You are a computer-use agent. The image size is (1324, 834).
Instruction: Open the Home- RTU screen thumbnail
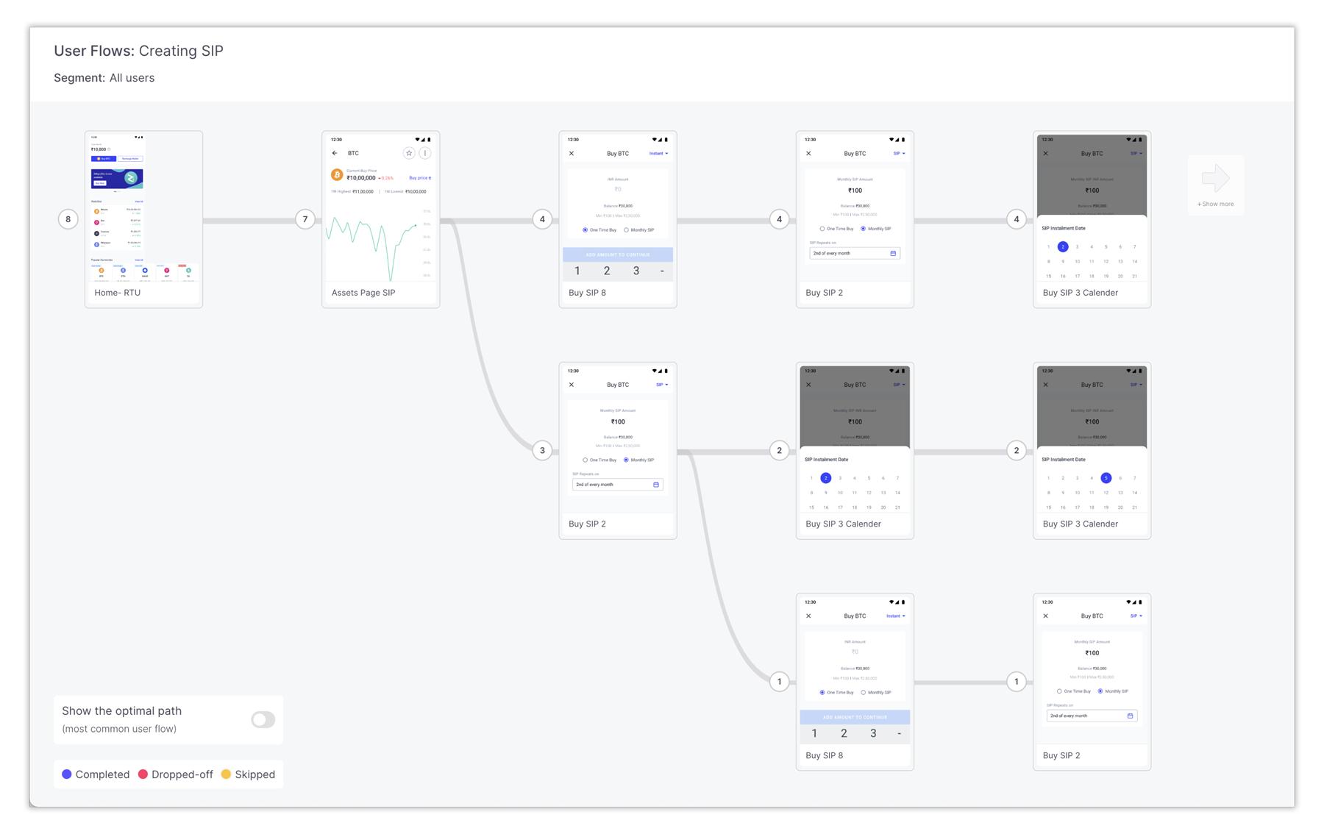pyautogui.click(x=143, y=219)
